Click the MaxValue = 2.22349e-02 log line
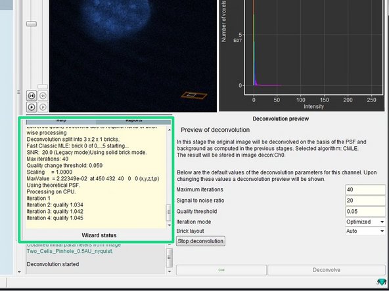389x291 pixels. pos(93,179)
